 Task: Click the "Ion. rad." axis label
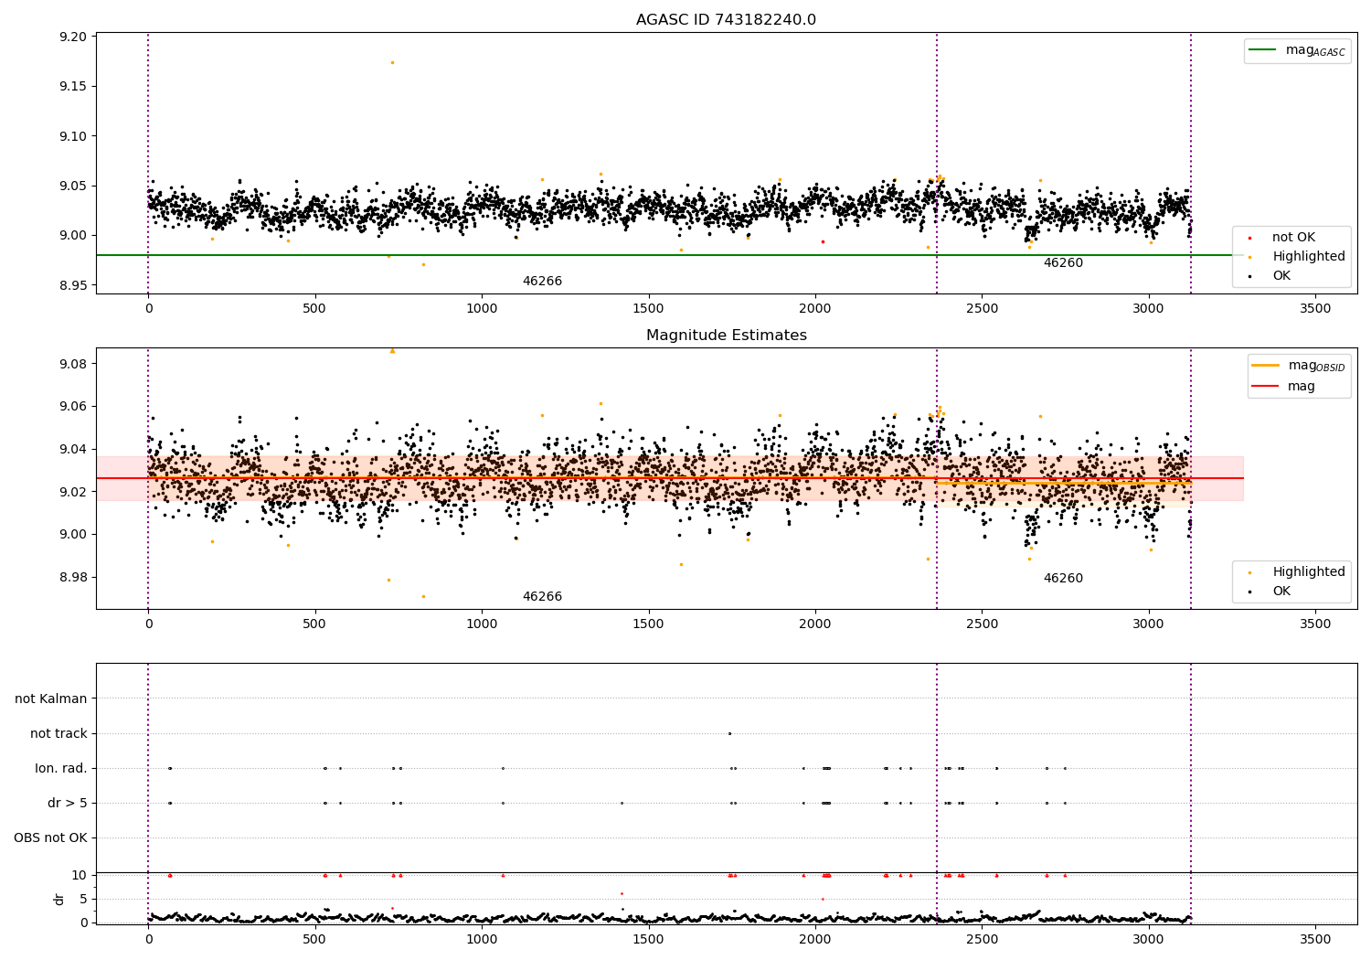tap(61, 769)
